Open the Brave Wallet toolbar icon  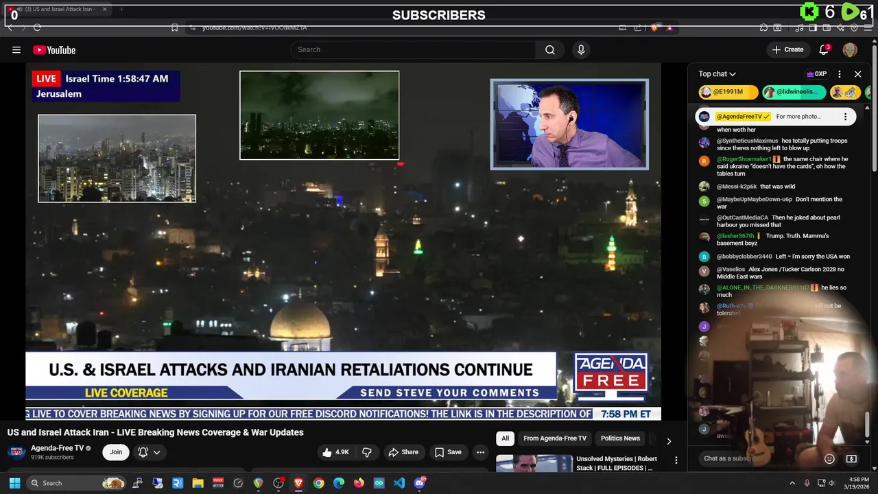pos(827,27)
